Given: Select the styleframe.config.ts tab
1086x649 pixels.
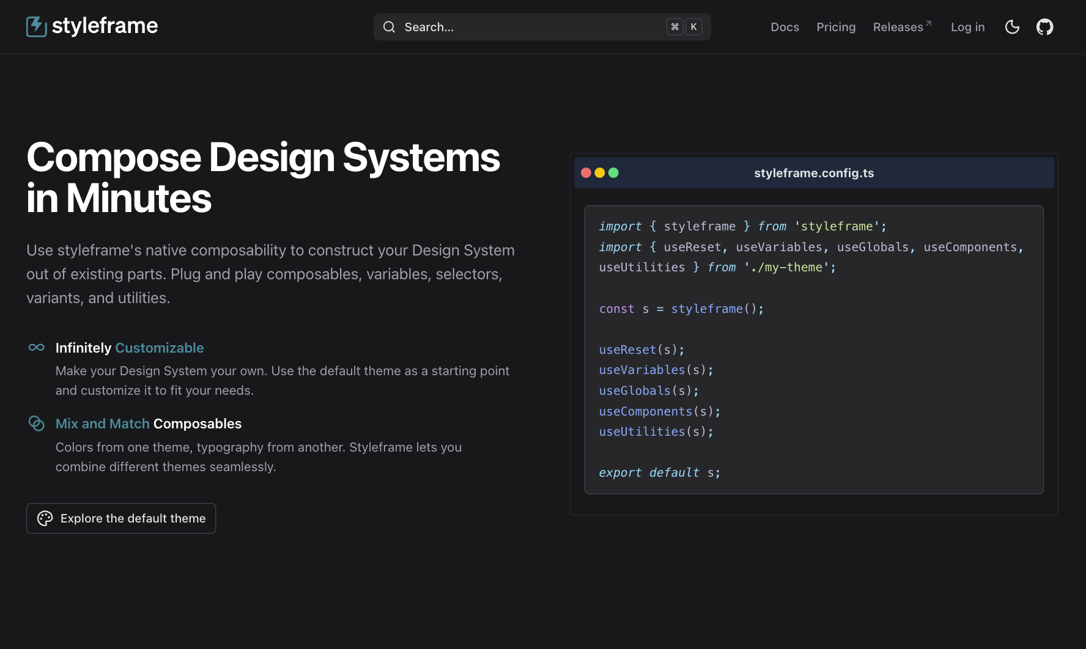Looking at the screenshot, I should pyautogui.click(x=814, y=172).
